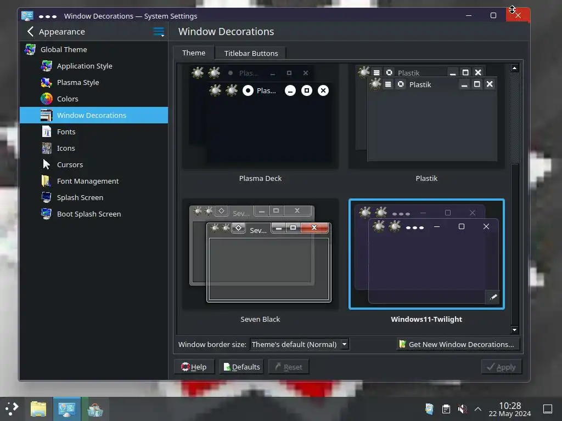Click the taskbar clock showing 10:28
562x421 pixels.
(510, 409)
